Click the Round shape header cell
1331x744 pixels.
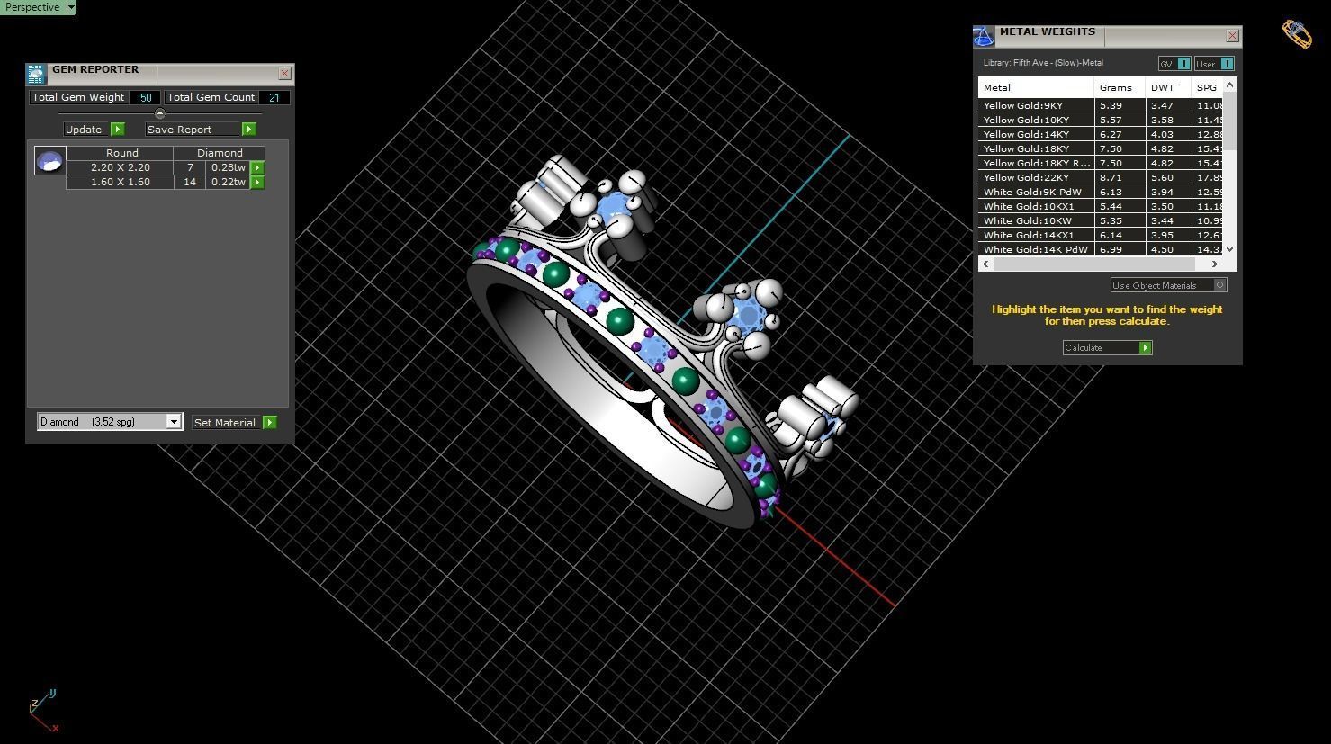121,153
